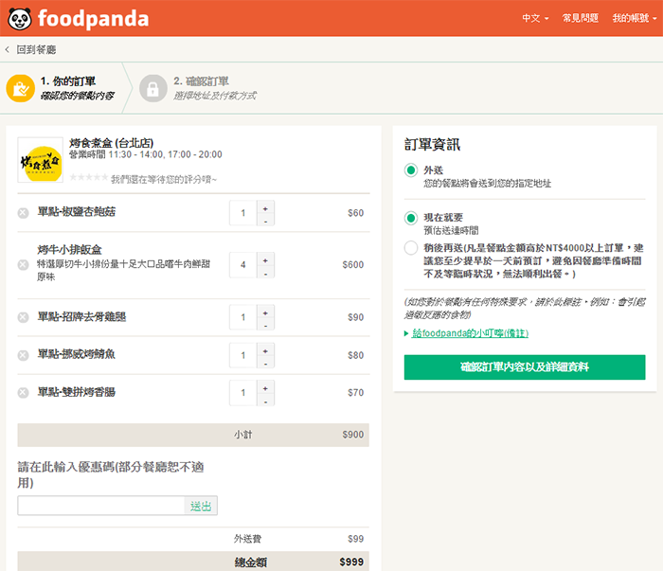Image resolution: width=663 pixels, height=571 pixels.
Task: Select the 稍後再送 radio option
Action: coord(410,248)
